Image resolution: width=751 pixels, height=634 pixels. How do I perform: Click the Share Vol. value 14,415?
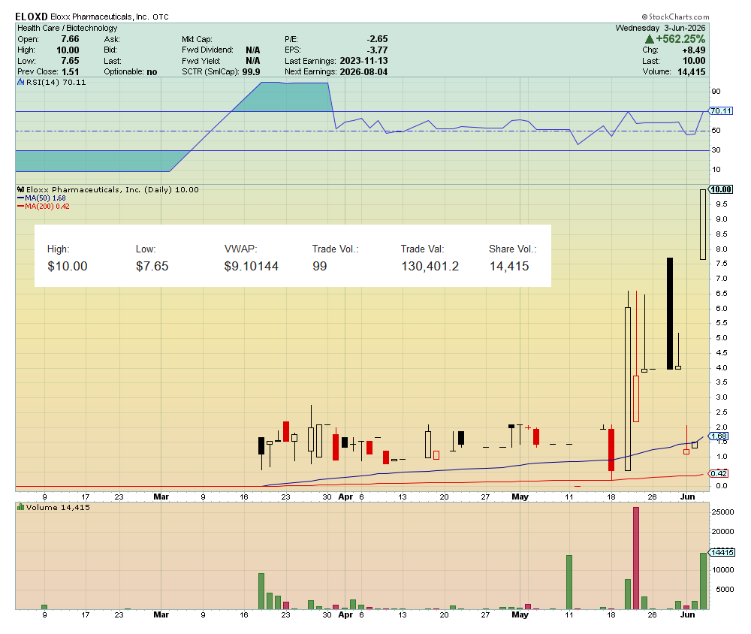coord(509,267)
